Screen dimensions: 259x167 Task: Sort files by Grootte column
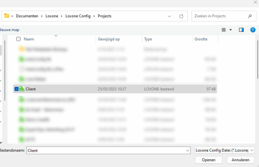point(201,39)
